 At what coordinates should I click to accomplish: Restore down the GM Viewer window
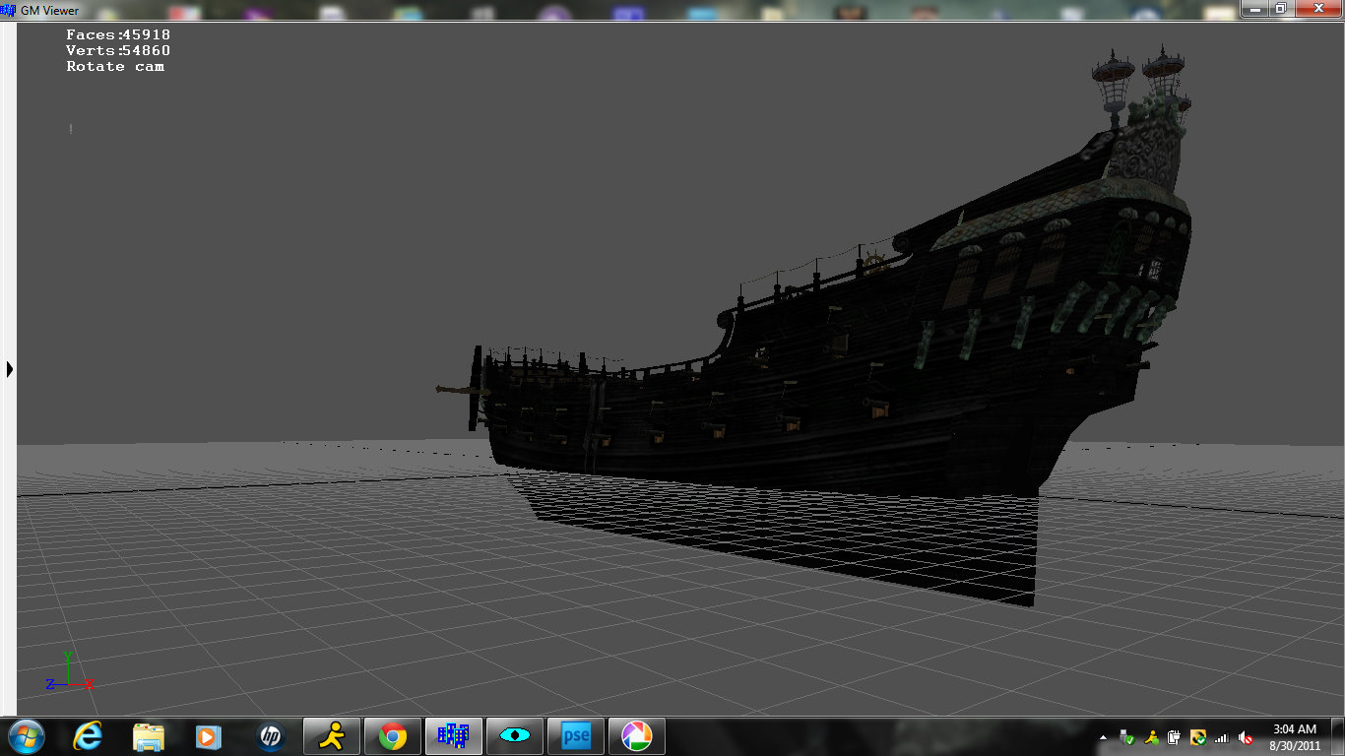(x=1280, y=8)
